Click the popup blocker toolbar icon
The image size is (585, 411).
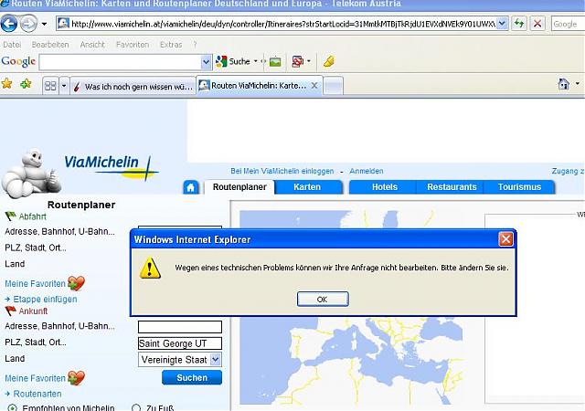[x=297, y=61]
